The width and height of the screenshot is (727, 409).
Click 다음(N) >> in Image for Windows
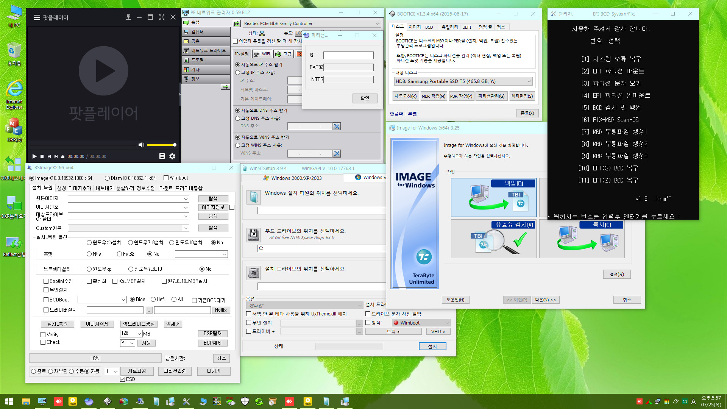(x=546, y=300)
